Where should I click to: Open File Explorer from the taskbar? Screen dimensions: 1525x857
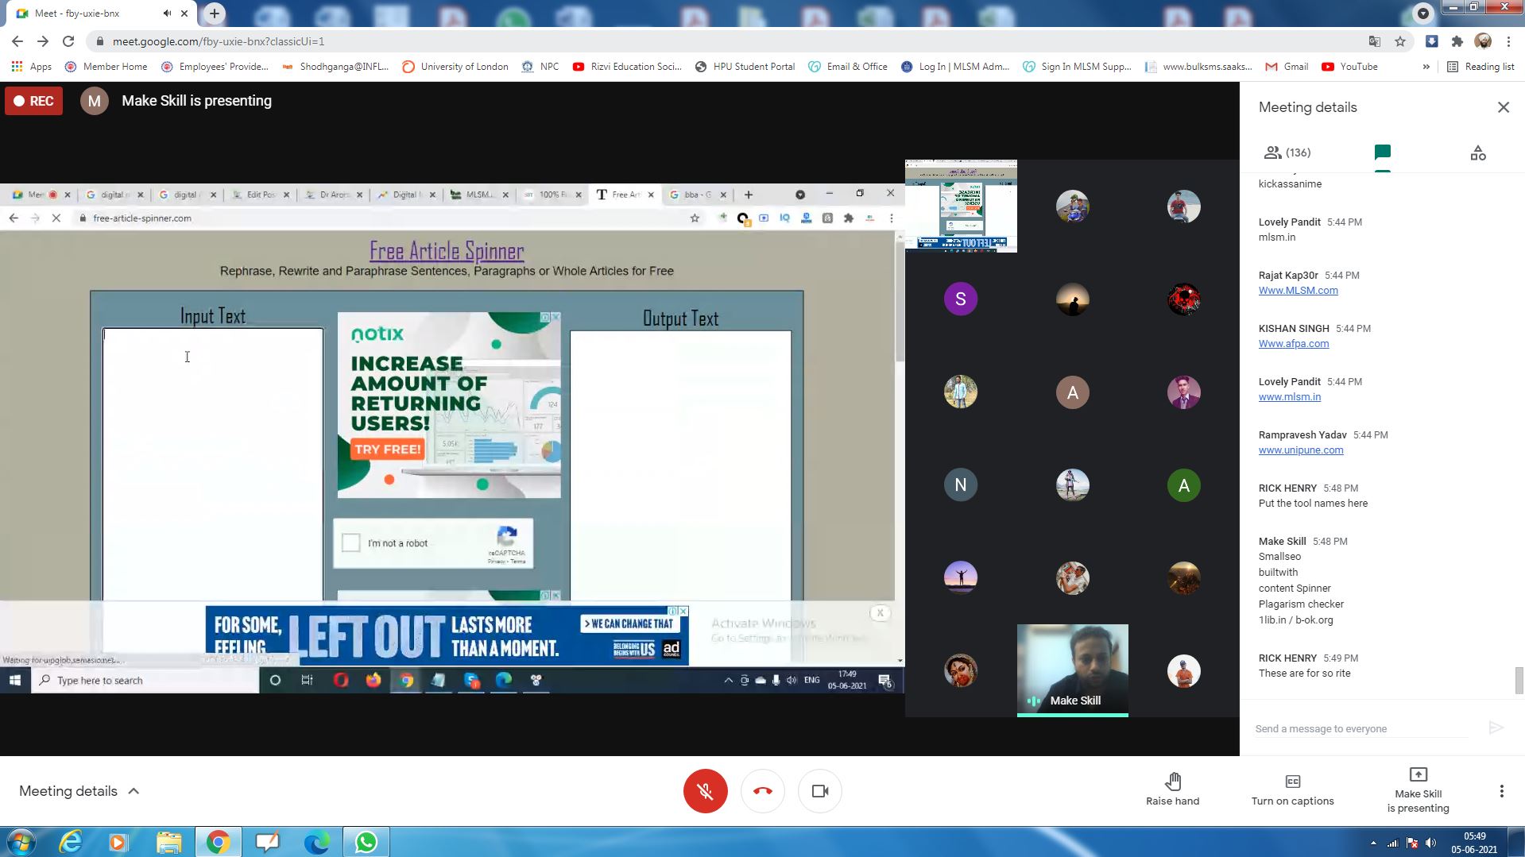pos(168,842)
